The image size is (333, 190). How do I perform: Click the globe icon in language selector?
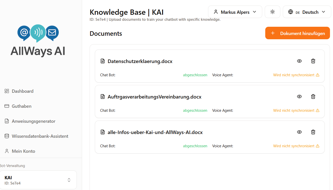click(x=290, y=12)
